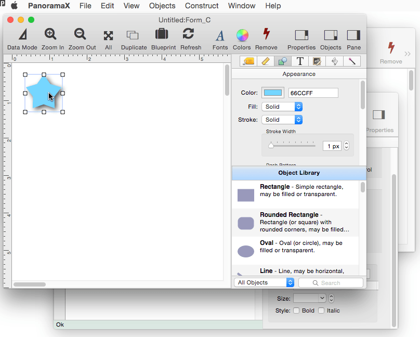
Task: Open the Objects menu
Action: [x=162, y=6]
